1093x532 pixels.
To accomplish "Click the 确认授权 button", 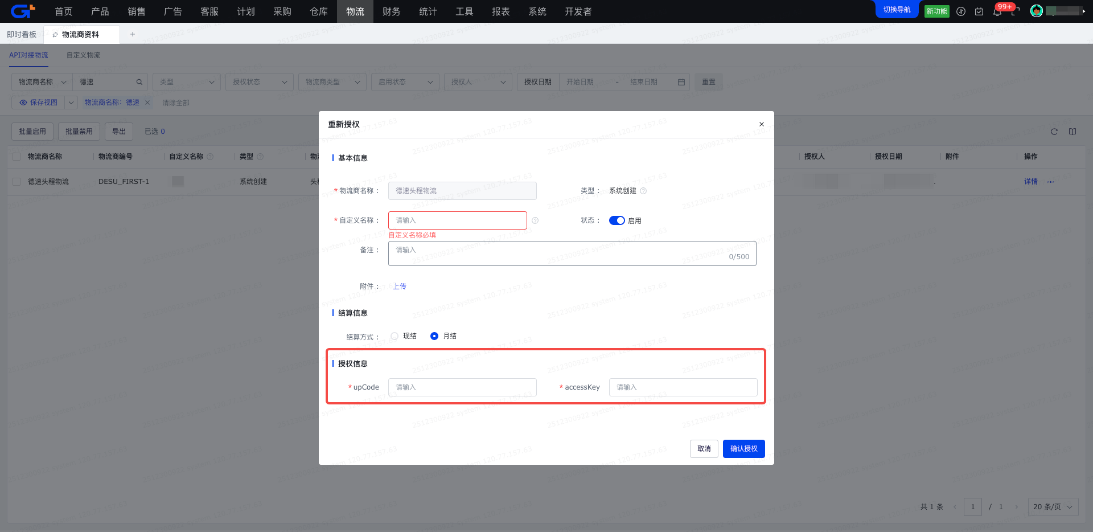I will click(x=743, y=449).
